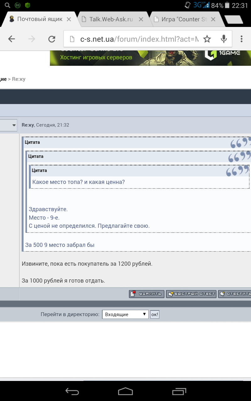251x401 pixels.
Task: Open the Входящие directory dropdown
Action: (125, 314)
